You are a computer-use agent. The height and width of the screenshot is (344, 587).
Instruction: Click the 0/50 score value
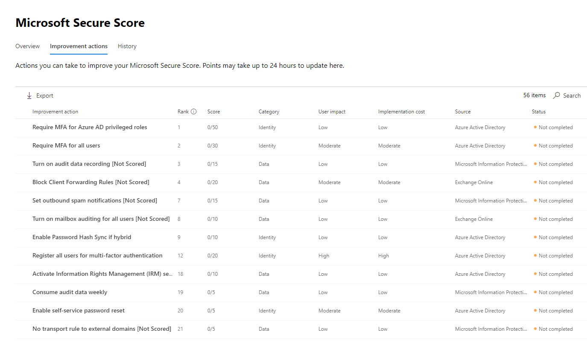tap(213, 127)
